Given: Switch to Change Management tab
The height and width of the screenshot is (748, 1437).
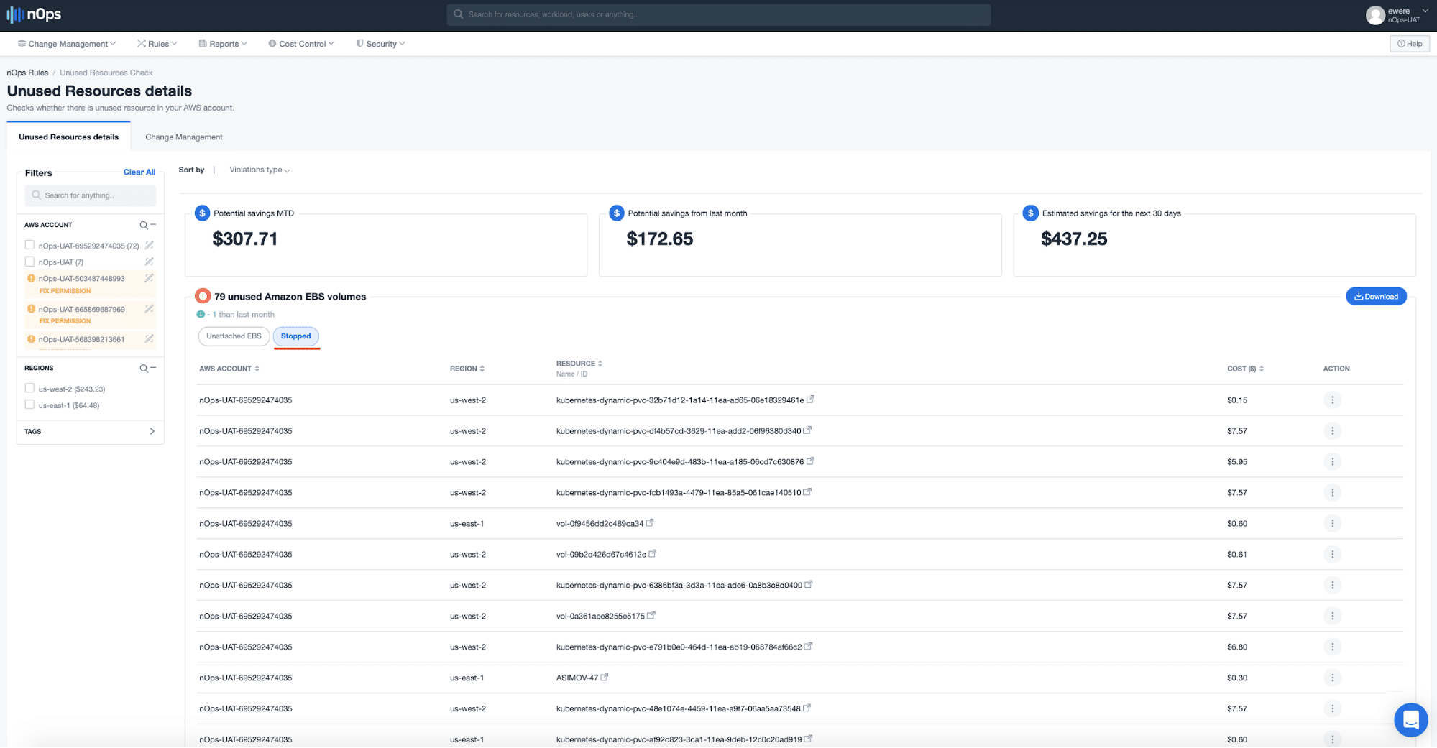Looking at the screenshot, I should coord(184,137).
